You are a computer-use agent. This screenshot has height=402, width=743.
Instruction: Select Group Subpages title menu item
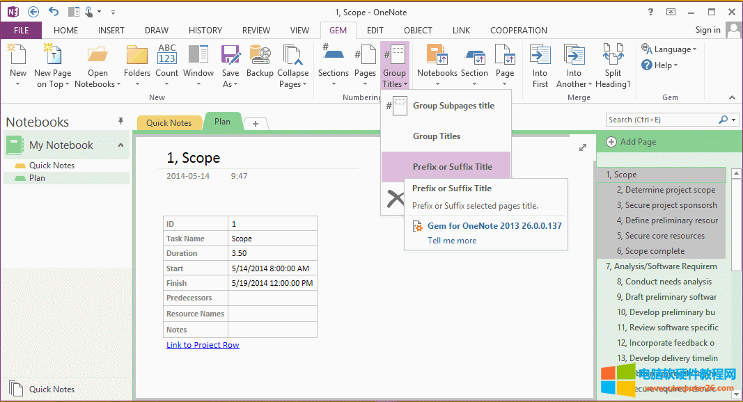(x=453, y=106)
